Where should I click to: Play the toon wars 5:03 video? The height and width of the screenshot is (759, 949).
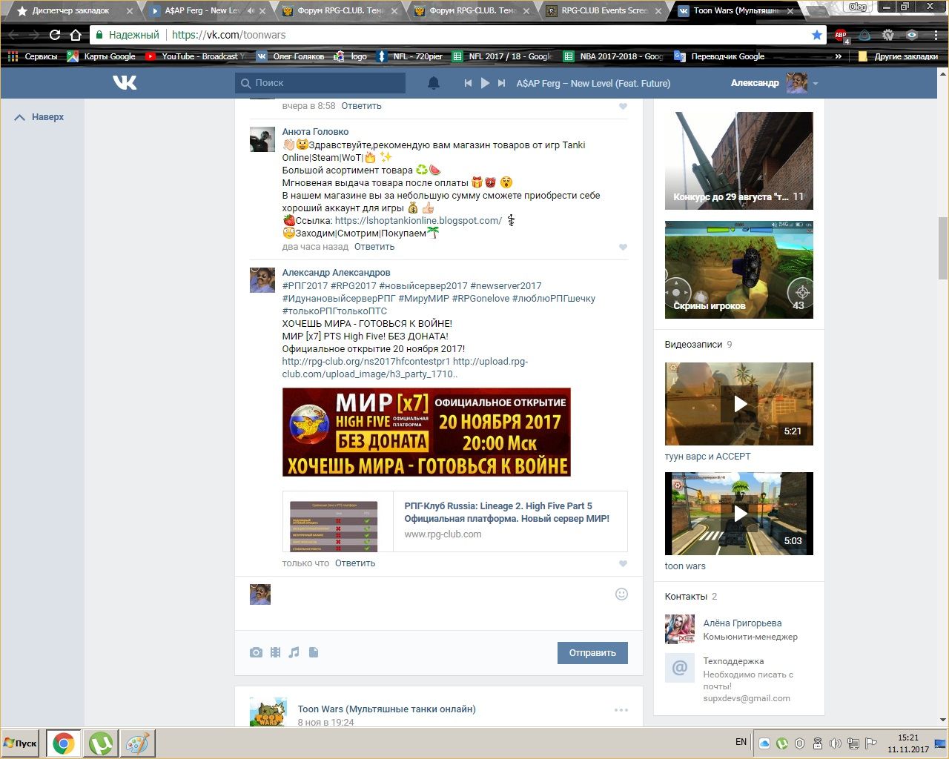739,514
